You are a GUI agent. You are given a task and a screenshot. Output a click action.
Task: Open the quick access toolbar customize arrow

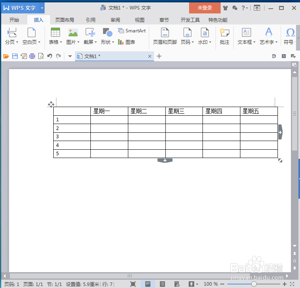coord(70,56)
